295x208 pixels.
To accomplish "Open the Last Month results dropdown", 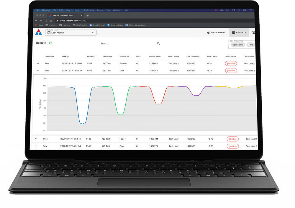I will click(93, 32).
